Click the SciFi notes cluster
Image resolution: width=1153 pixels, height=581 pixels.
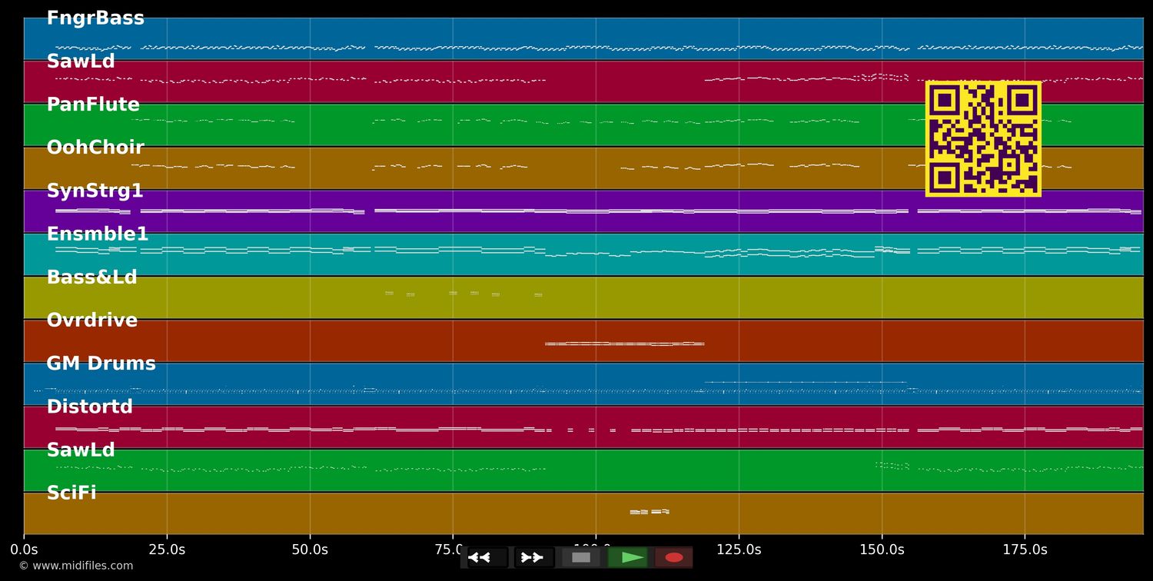[650, 511]
